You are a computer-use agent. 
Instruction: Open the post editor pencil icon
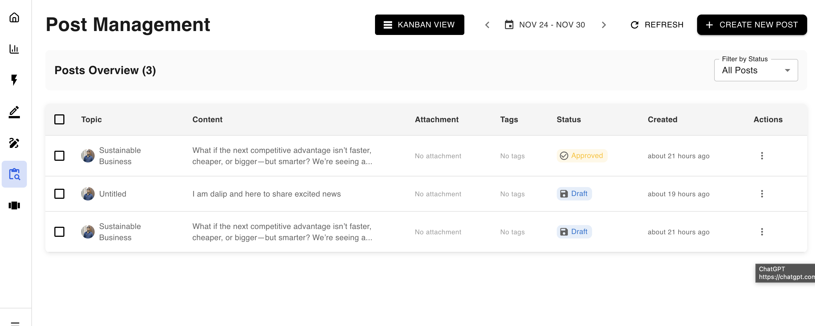pyautogui.click(x=14, y=112)
